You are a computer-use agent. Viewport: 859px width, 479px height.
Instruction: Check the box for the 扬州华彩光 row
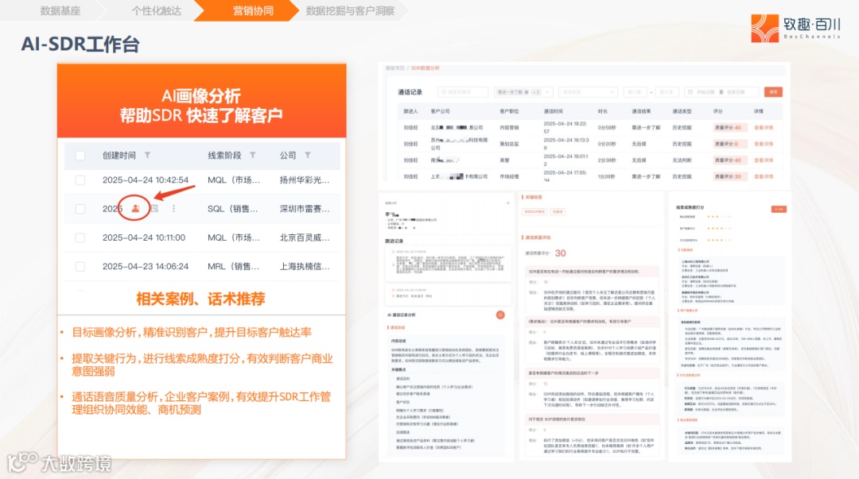click(x=80, y=180)
